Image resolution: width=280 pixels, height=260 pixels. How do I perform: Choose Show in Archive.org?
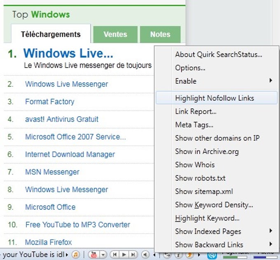point(217,151)
